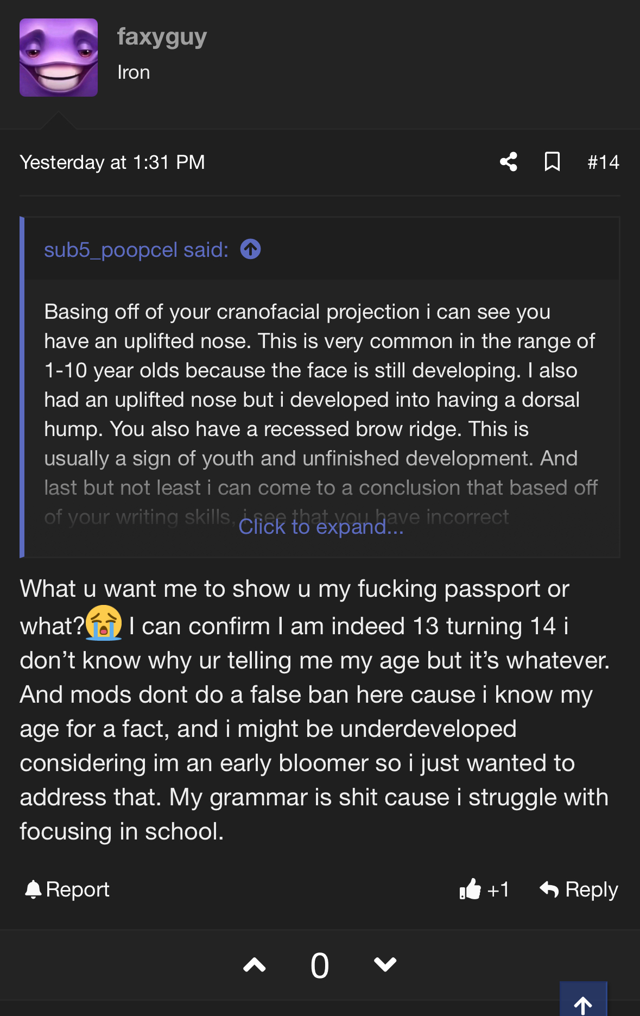
Task: View the +1 reaction count
Action: [x=498, y=889]
